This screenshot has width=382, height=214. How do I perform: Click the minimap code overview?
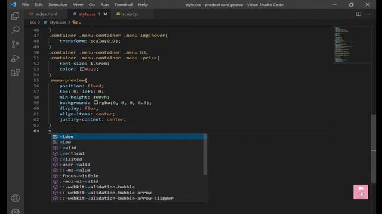(x=353, y=44)
